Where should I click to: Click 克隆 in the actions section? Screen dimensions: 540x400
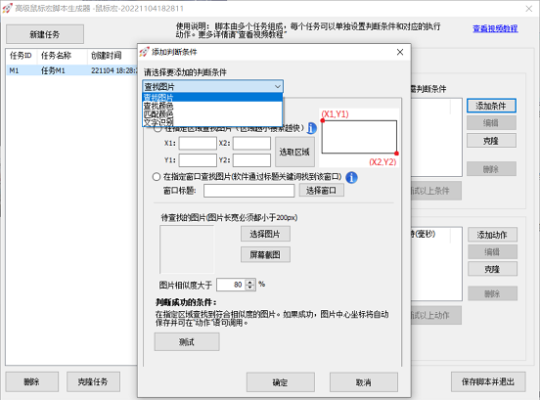[x=492, y=269]
